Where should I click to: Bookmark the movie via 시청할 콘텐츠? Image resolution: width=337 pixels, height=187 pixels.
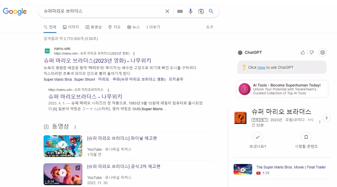coord(306,137)
